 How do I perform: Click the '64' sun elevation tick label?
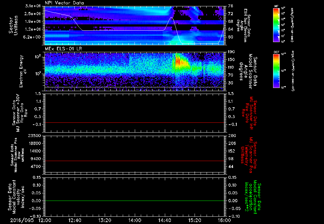(x=231, y=29)
